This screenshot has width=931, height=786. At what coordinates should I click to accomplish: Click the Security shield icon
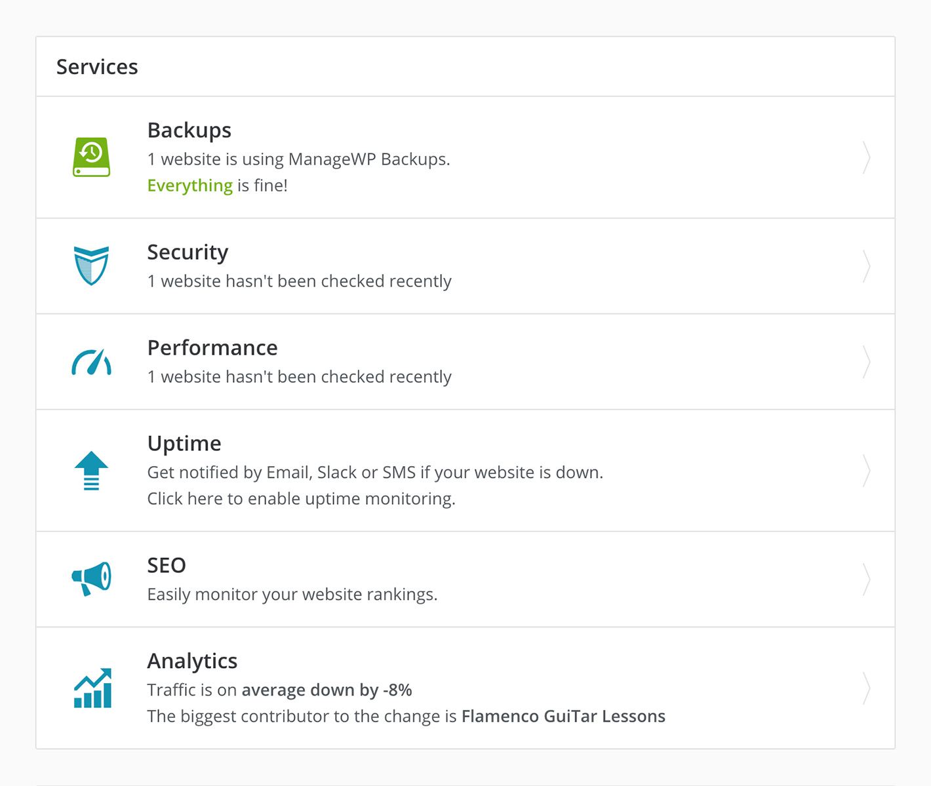[x=91, y=265]
